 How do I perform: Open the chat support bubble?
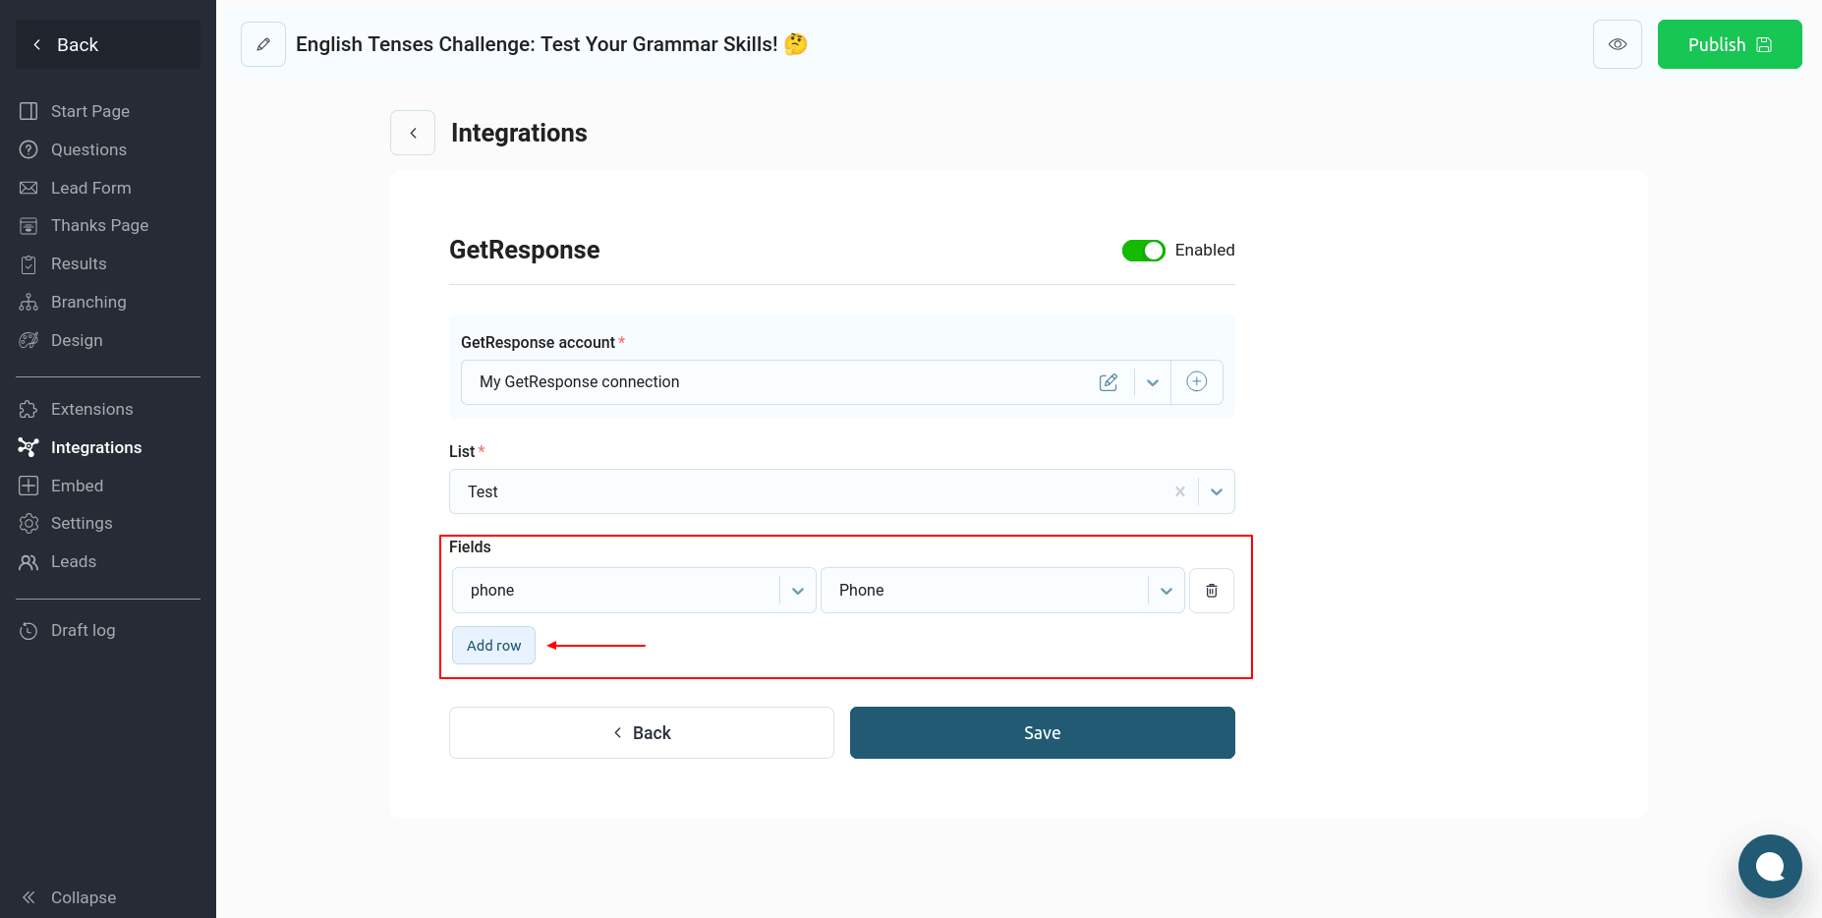1769,866
